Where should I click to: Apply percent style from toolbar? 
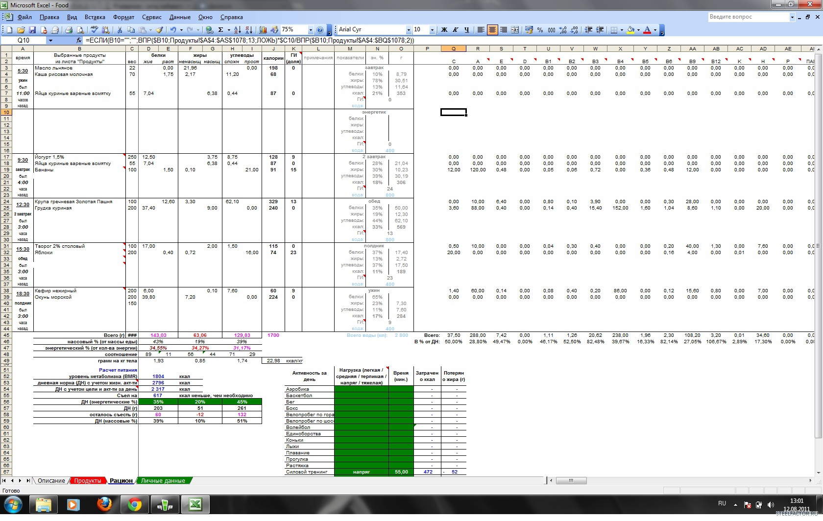(540, 30)
